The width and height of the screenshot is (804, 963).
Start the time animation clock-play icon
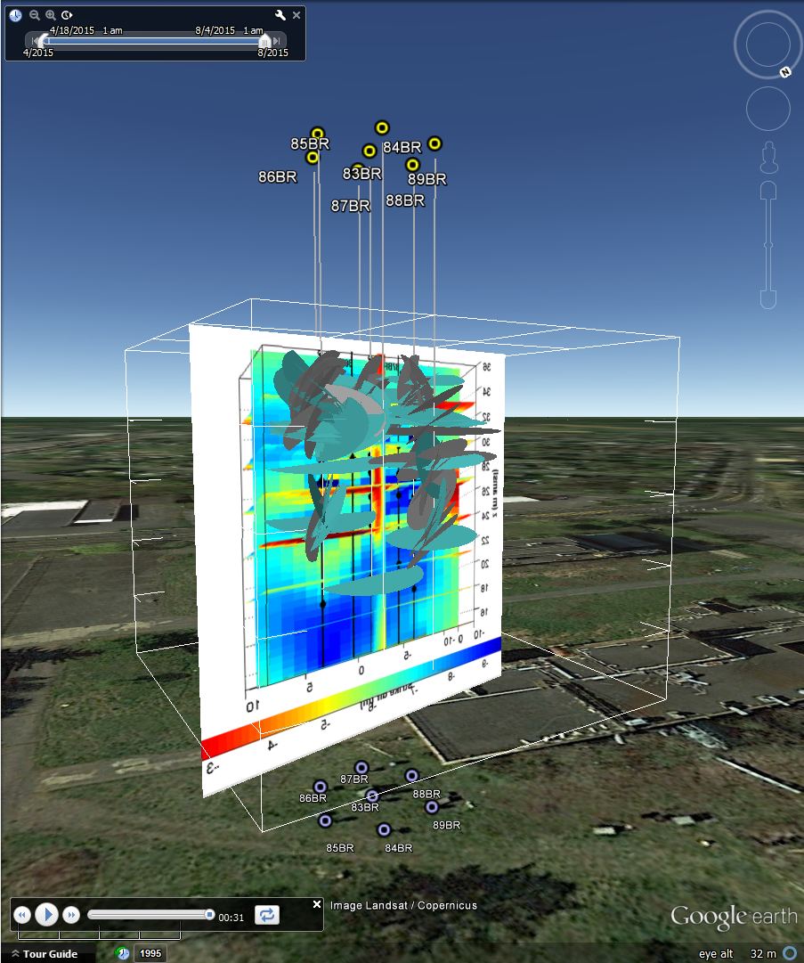67,15
